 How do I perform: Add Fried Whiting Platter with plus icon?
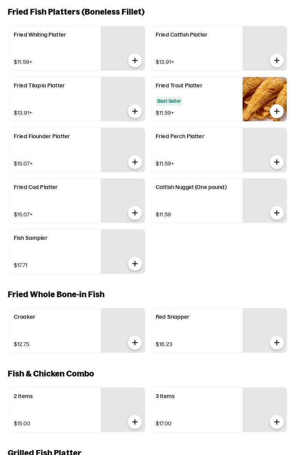[135, 60]
